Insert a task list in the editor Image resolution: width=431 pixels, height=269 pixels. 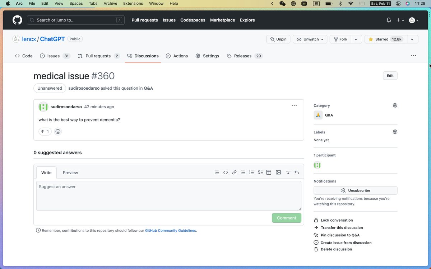260,173
